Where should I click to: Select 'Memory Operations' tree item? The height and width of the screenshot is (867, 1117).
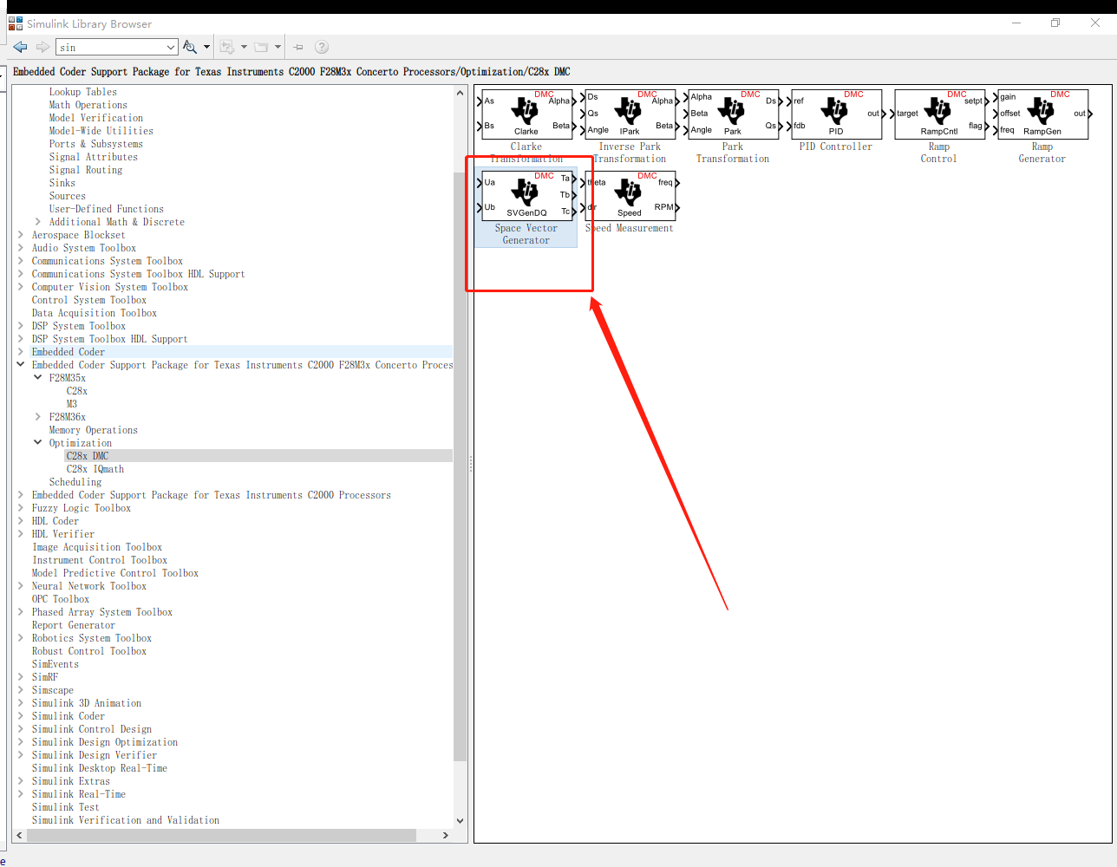(94, 430)
